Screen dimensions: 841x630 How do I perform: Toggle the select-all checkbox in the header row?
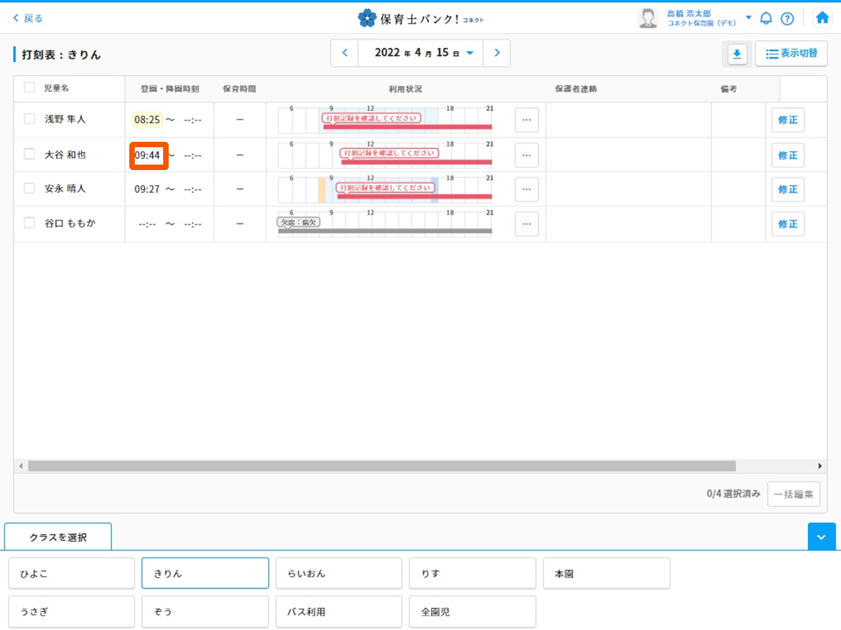pyautogui.click(x=29, y=87)
